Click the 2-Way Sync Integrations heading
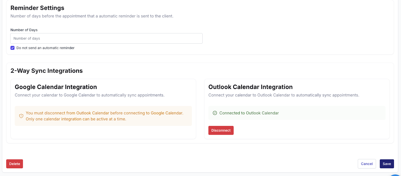The width and height of the screenshot is (401, 176). point(47,71)
